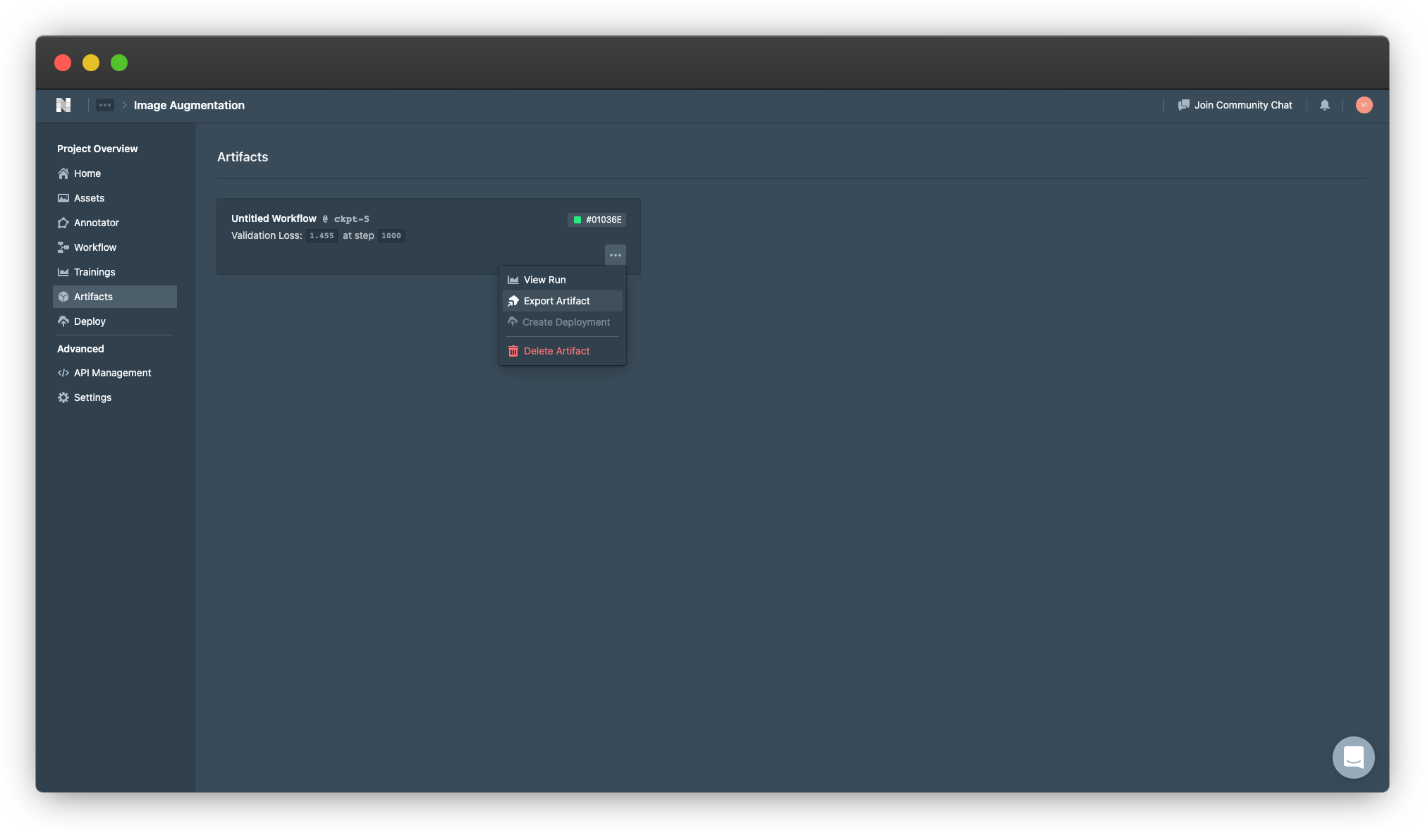The image size is (1425, 828).
Task: Select Export Artifact in the menu
Action: tap(563, 301)
